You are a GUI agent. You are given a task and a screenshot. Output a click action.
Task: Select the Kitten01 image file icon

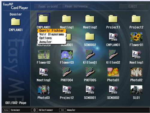[90, 54]
